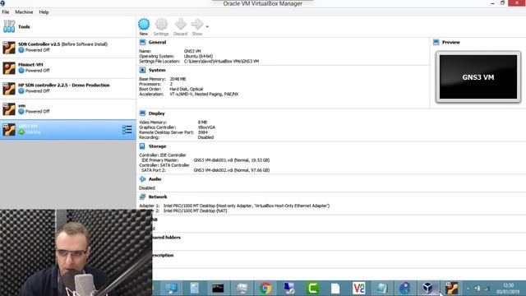Open the Audio settings link
526x296 pixels.
(x=155, y=179)
